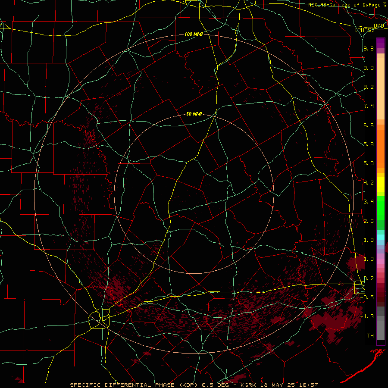Pick the purple top color bar segment

click(381, 43)
